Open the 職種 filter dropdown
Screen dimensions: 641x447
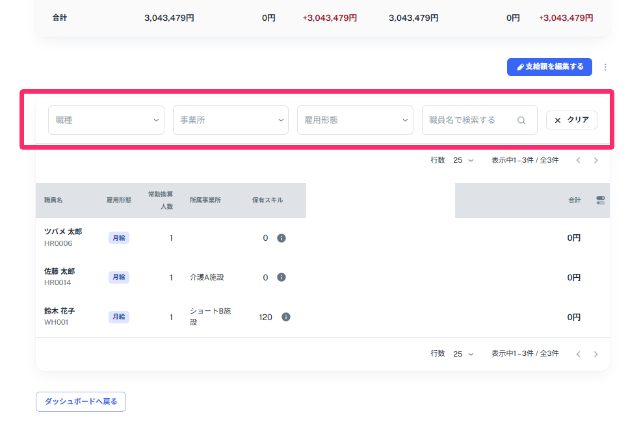(106, 120)
